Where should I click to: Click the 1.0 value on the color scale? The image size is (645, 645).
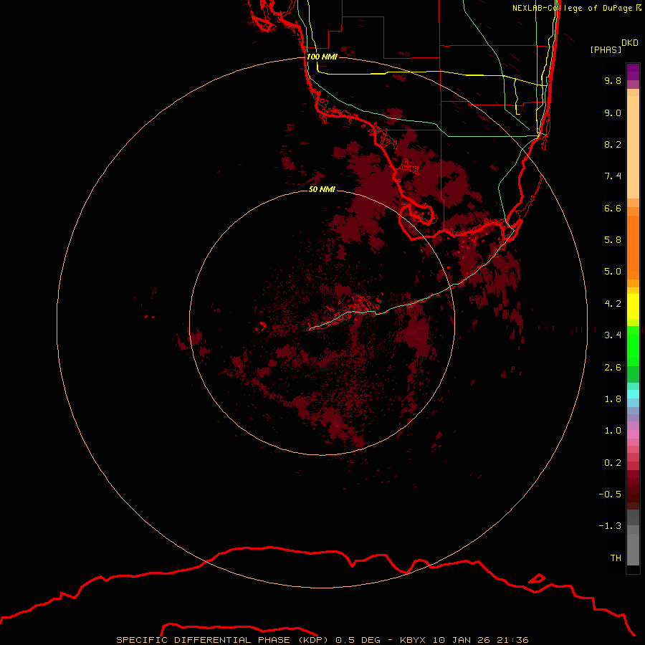coord(613,431)
